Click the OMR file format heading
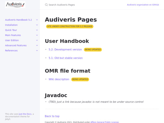The width and height of the screenshot is (164, 123). coord(68,71)
